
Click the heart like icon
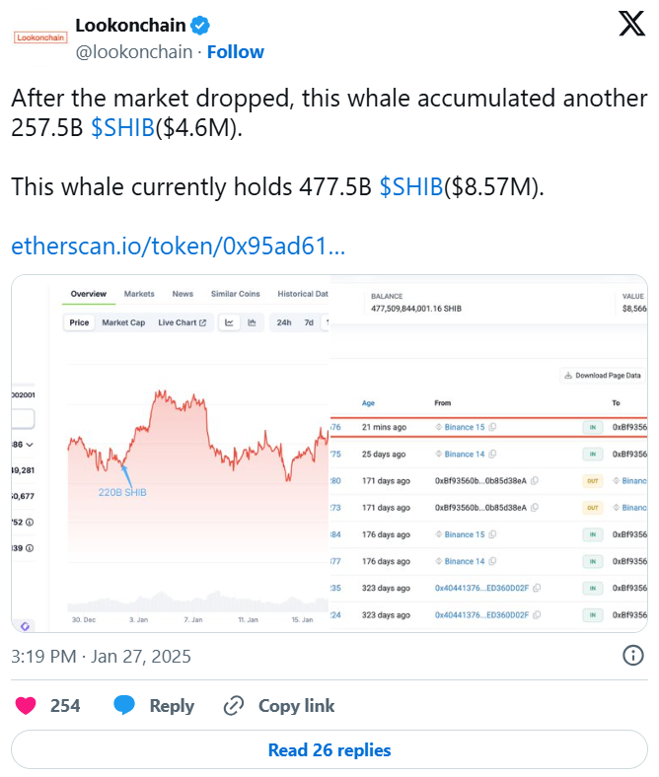(28, 705)
